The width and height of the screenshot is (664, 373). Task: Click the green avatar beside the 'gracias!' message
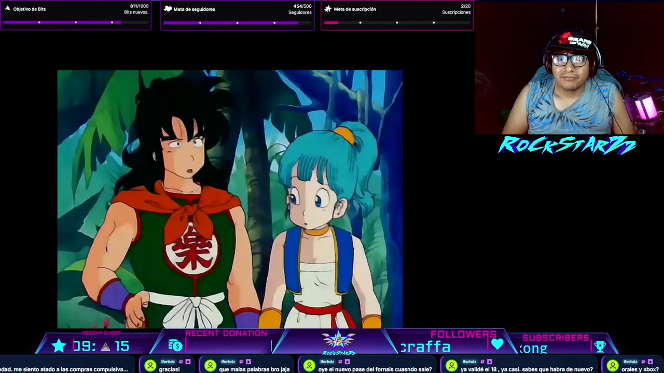pos(150,366)
